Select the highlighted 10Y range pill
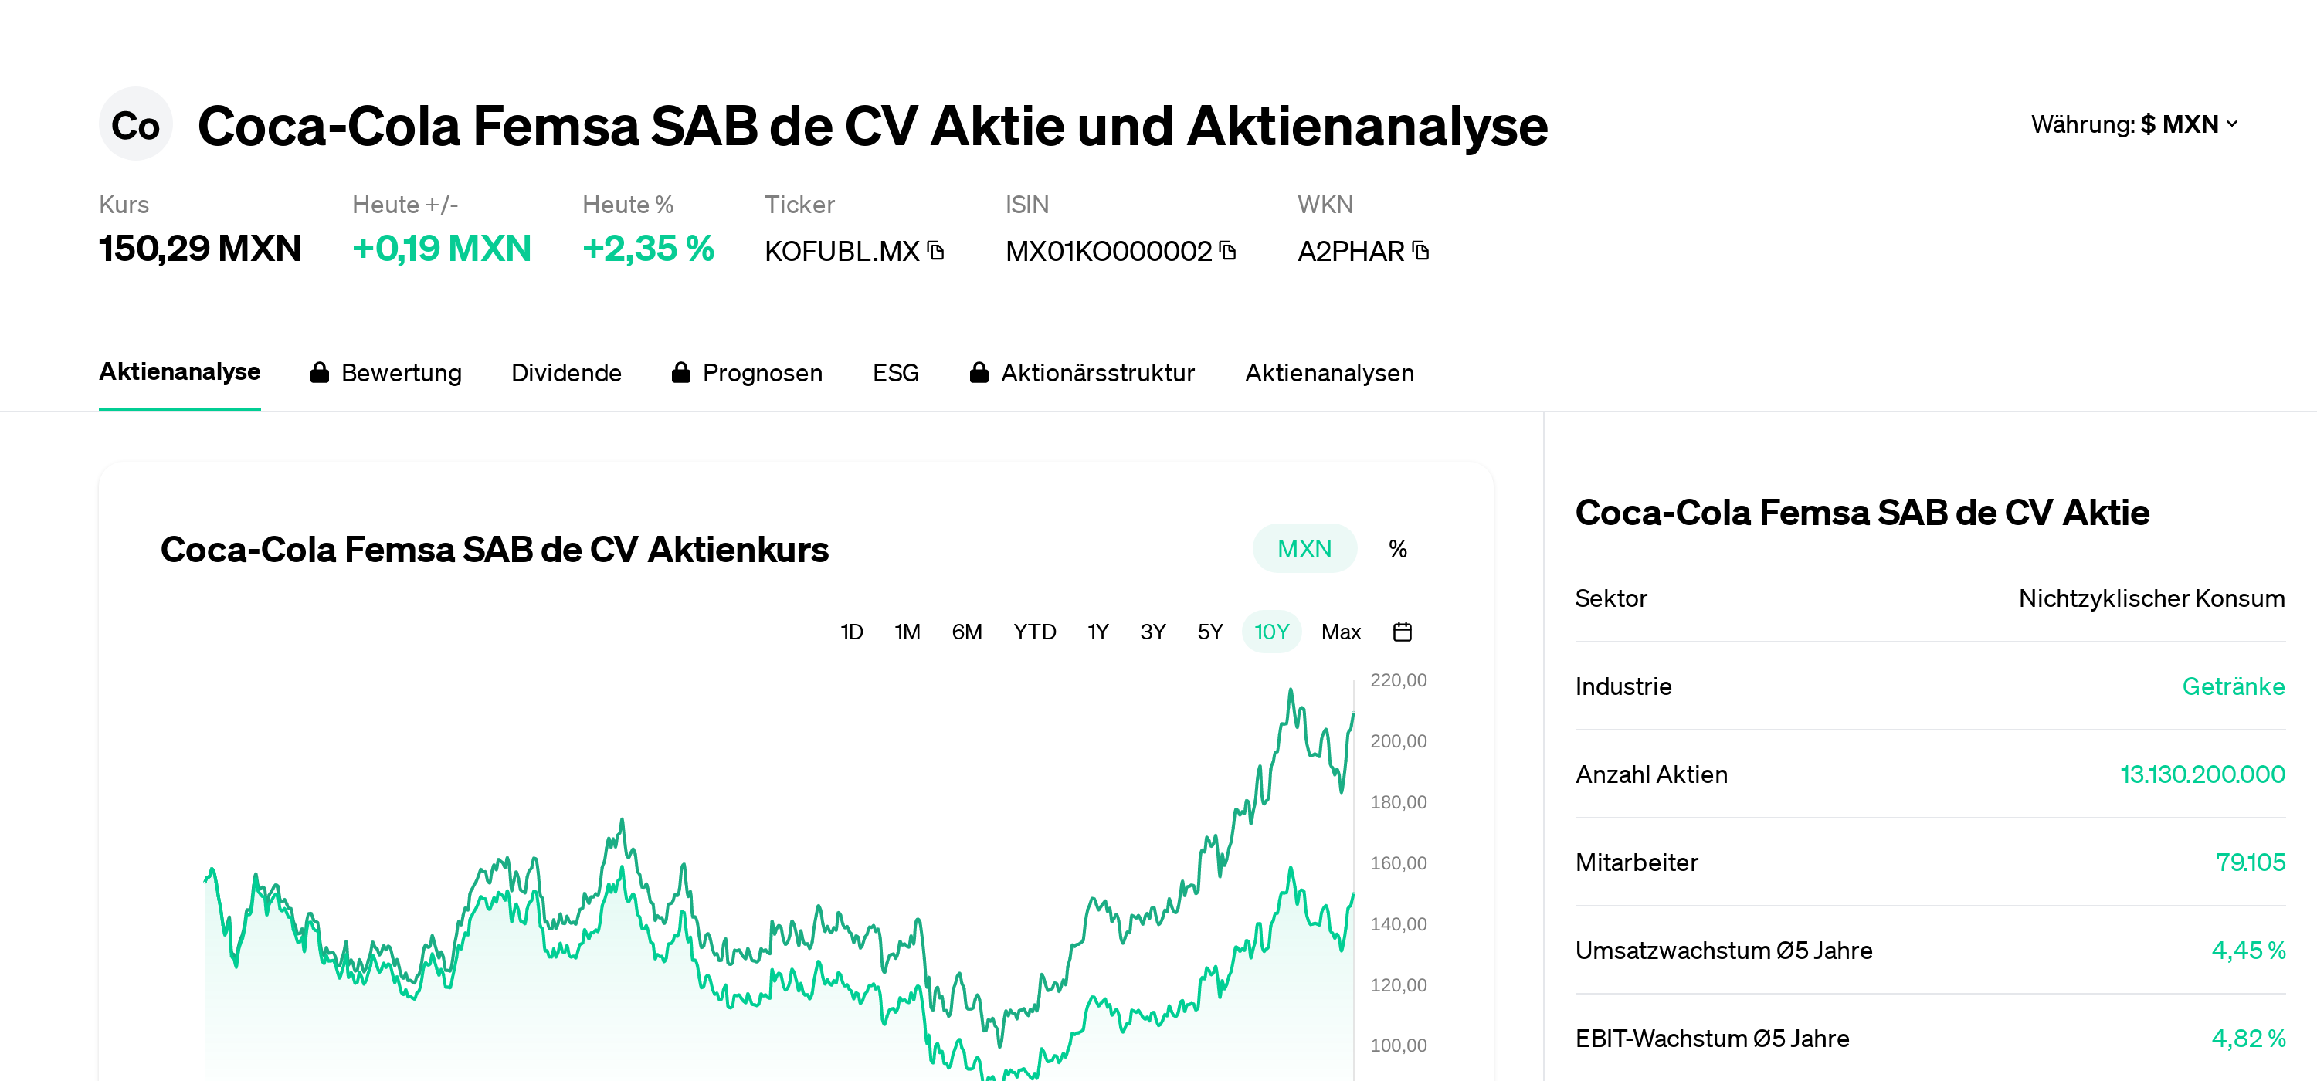The image size is (2317, 1081). pos(1272,632)
